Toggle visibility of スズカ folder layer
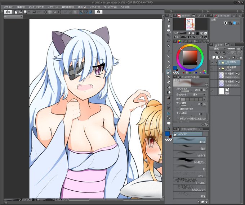 (212, 68)
